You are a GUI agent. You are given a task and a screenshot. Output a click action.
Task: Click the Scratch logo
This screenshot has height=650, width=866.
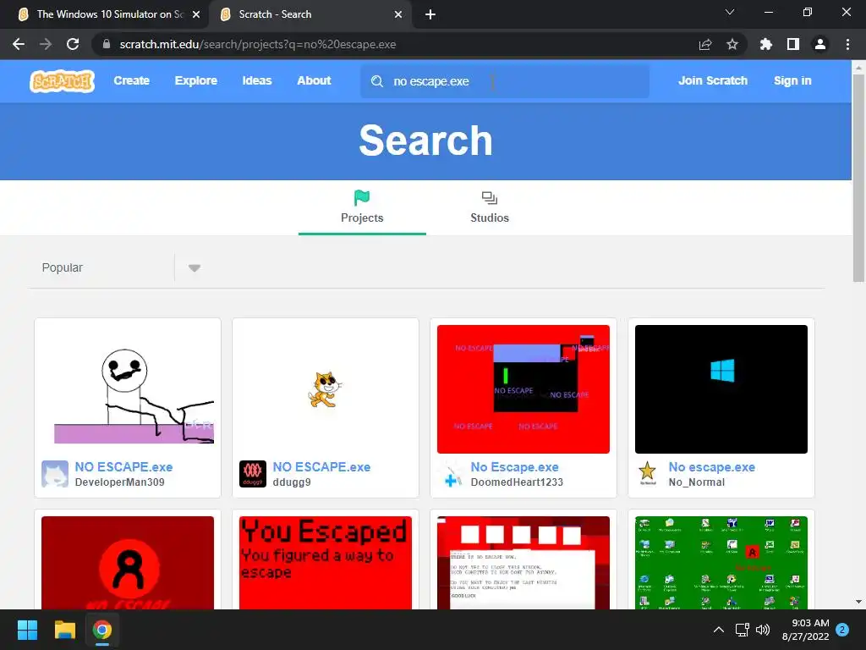(62, 81)
